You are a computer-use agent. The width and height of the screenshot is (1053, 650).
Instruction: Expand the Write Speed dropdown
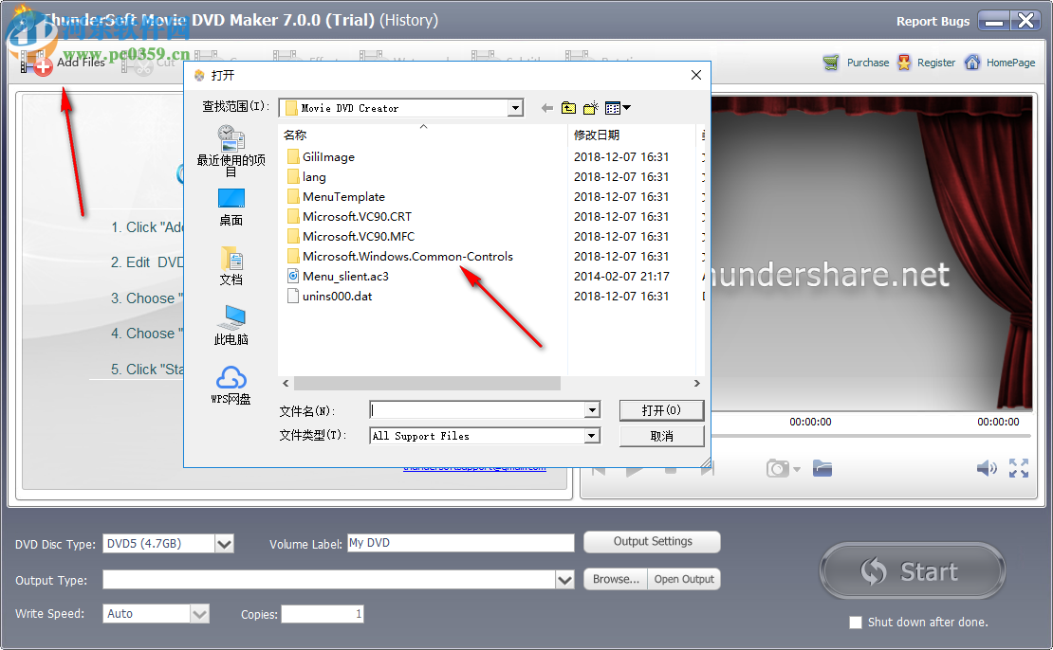click(200, 613)
